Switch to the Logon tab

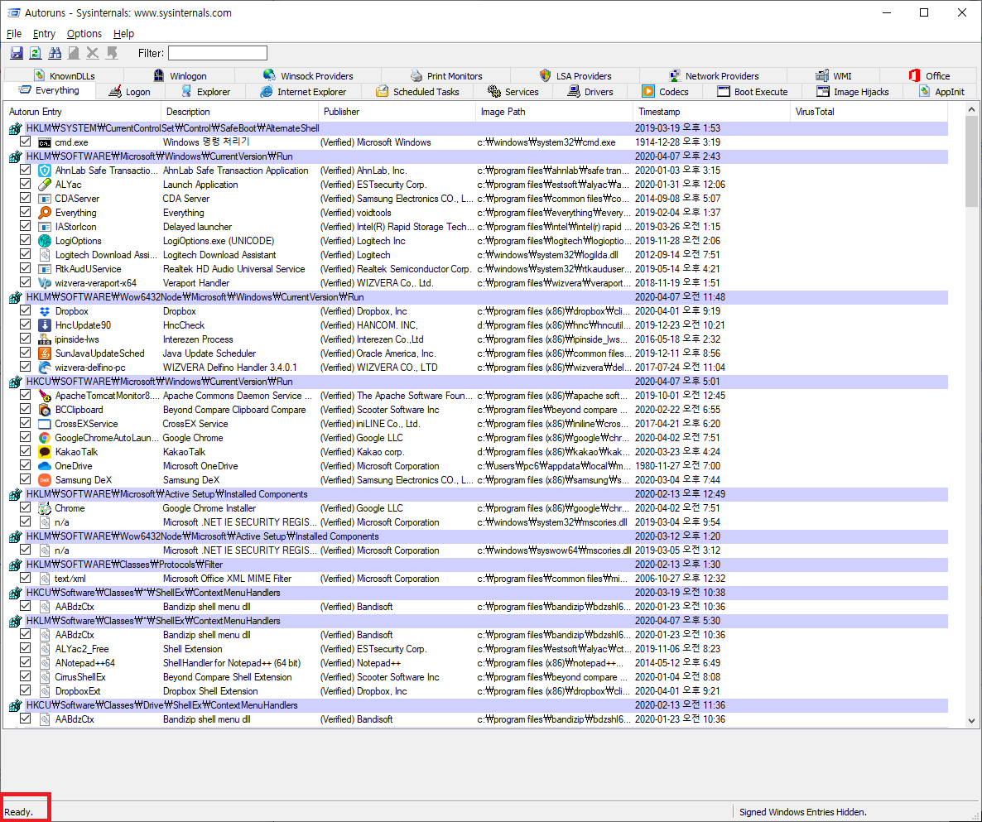pyautogui.click(x=130, y=92)
